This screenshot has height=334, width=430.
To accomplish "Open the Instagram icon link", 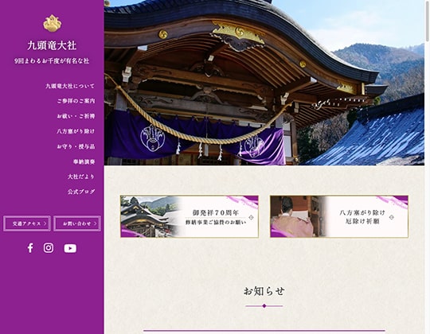I will (x=49, y=248).
